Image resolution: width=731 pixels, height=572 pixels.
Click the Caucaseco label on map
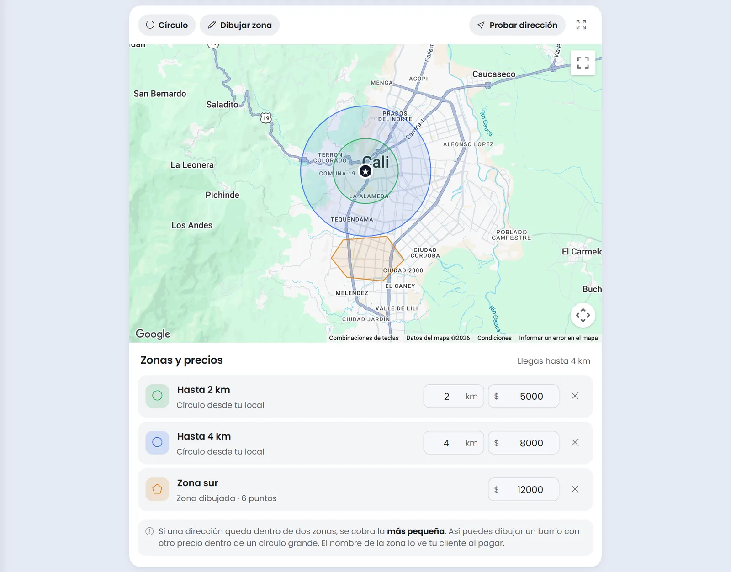coord(494,74)
